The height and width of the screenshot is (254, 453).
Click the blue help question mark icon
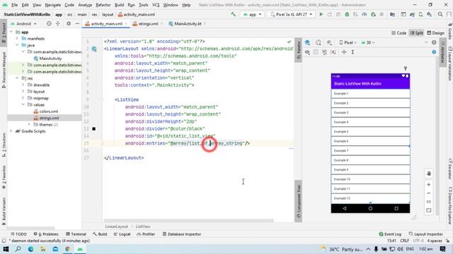[x=434, y=52]
